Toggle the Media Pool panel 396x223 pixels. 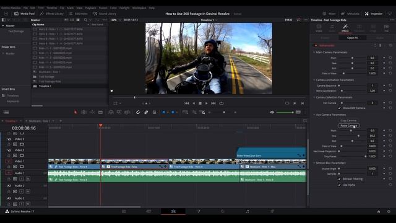tap(24, 14)
